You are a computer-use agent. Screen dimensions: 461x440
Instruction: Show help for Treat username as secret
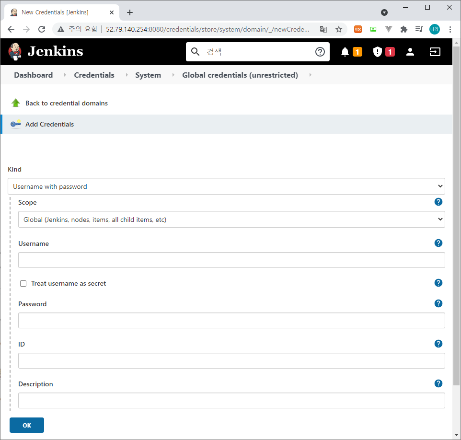click(438, 283)
